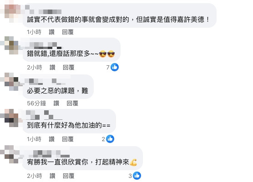Reply to the 宥勝我一直很欣賞你 comment via 回覆
The height and width of the screenshot is (182, 253).
click(69, 176)
